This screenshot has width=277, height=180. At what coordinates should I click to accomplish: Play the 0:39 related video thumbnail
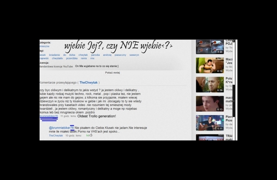click(210, 84)
